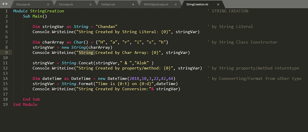The height and width of the screenshot is (132, 308).
Task: Click line number 19 in the gutter
Action: click(5, 104)
